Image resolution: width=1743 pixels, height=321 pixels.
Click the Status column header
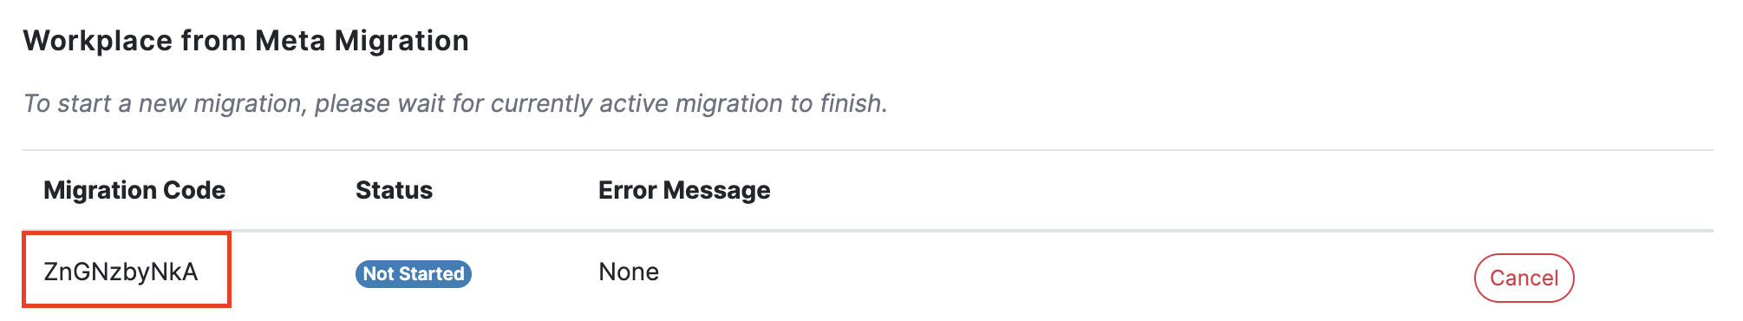click(x=394, y=190)
